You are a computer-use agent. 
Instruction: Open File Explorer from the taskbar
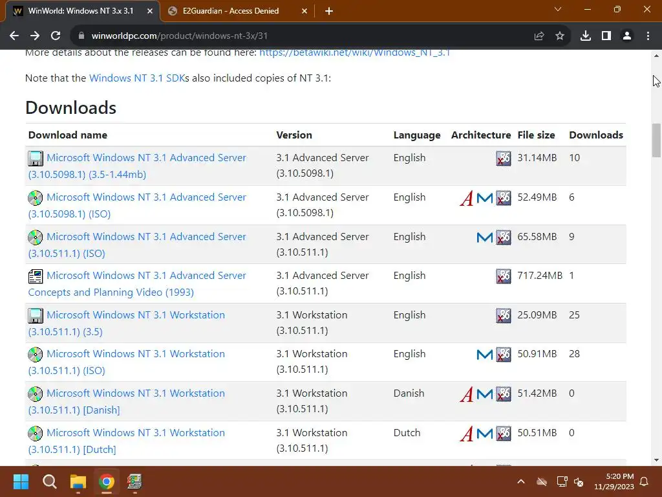78,481
